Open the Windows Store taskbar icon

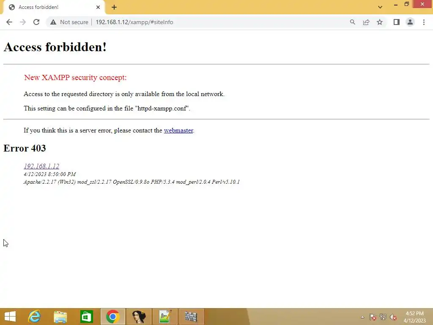point(86,317)
